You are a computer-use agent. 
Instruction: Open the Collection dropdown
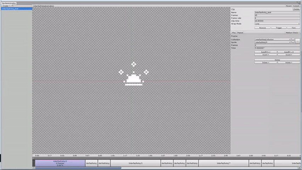click(x=272, y=39)
